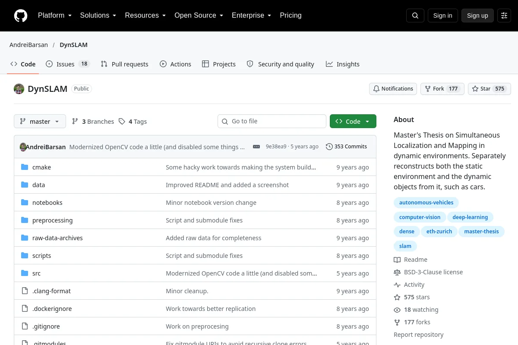The width and height of the screenshot is (518, 345).
Task: Open the master branch selector dropdown
Action: [x=40, y=122]
